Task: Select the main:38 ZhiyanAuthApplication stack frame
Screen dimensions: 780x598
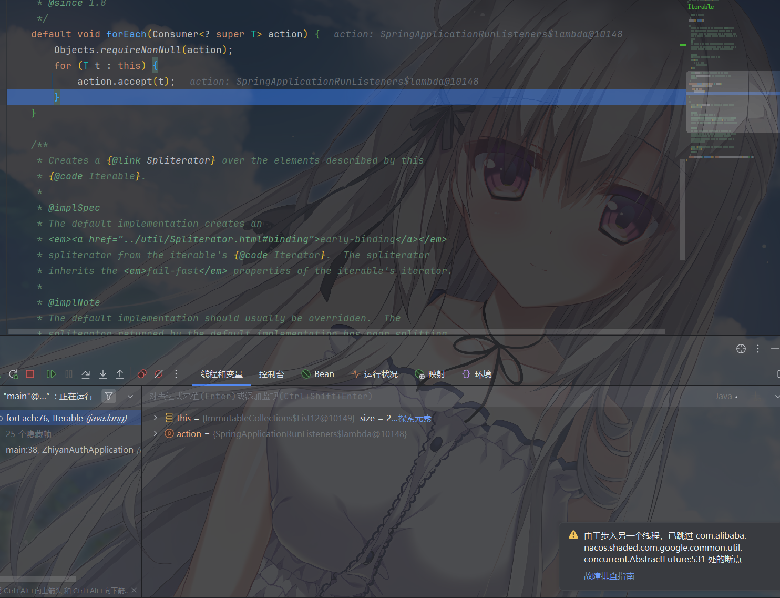Action: tap(69, 450)
